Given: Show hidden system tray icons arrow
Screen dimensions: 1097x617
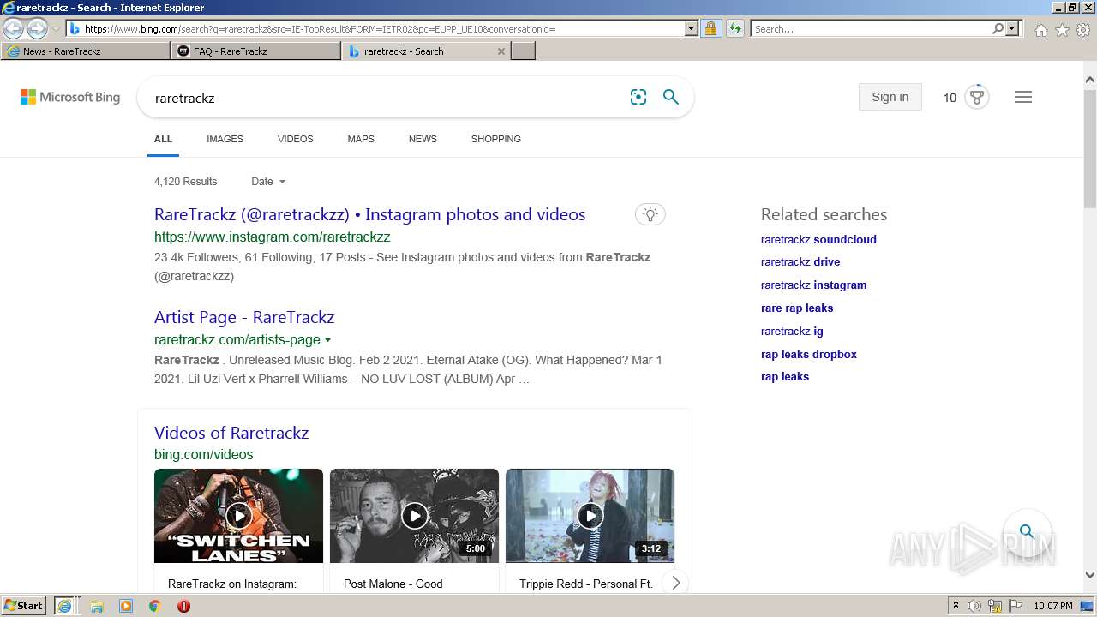Looking at the screenshot, I should pos(956,606).
